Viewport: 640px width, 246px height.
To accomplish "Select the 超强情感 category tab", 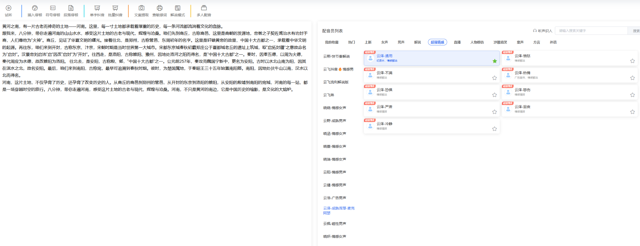I will [437, 42].
